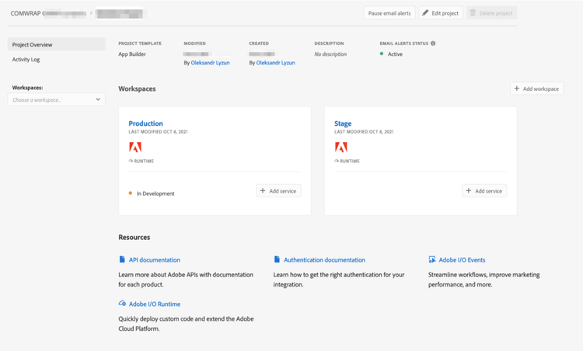Click the In Development status text

click(155, 193)
